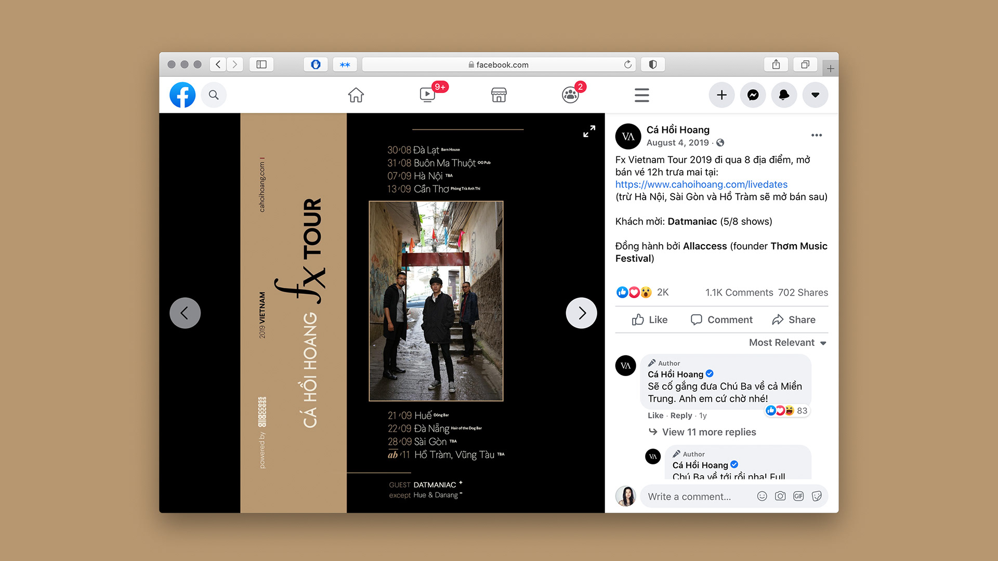The image size is (998, 561).
Task: Open Facebook home feed icon
Action: (x=356, y=95)
